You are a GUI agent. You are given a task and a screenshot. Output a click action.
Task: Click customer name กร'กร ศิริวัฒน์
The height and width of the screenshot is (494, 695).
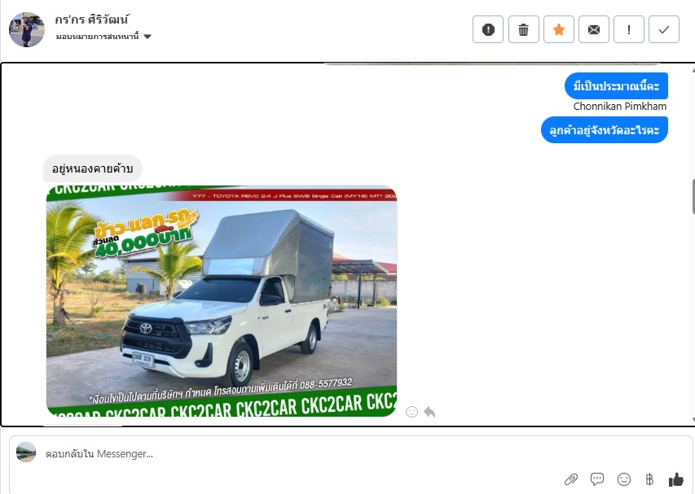tap(92, 20)
